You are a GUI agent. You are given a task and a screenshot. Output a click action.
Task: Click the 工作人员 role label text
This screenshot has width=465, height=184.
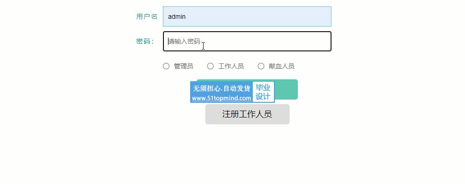pos(231,66)
